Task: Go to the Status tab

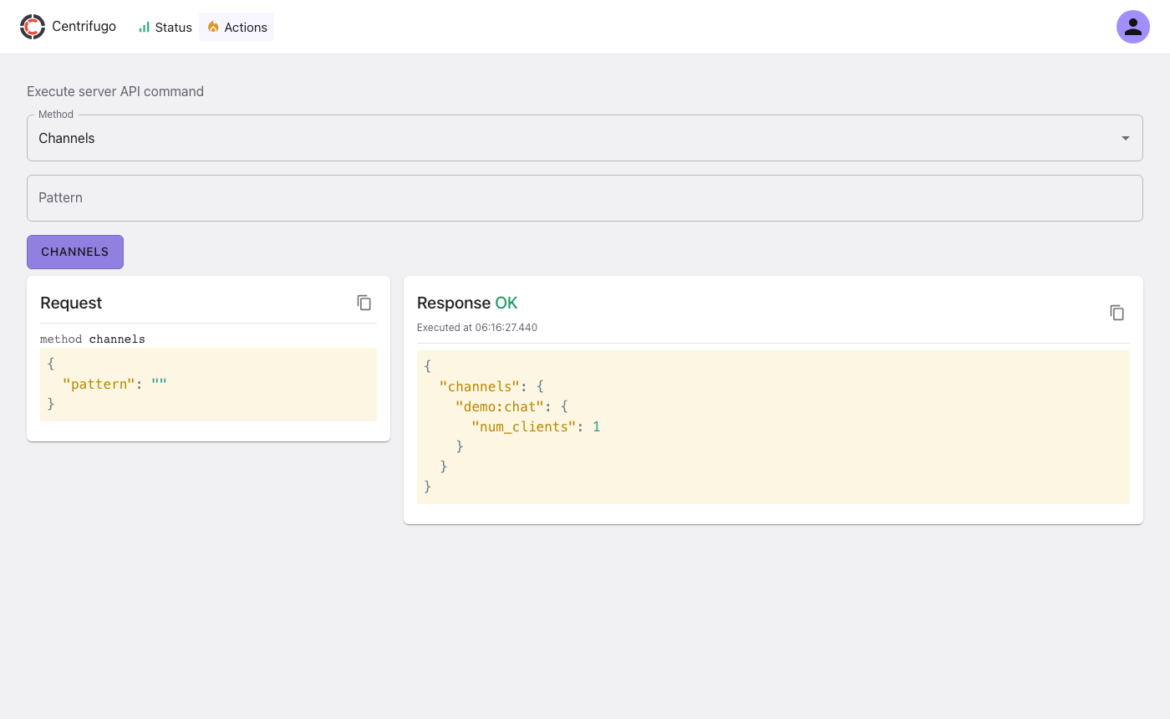Action: click(165, 27)
